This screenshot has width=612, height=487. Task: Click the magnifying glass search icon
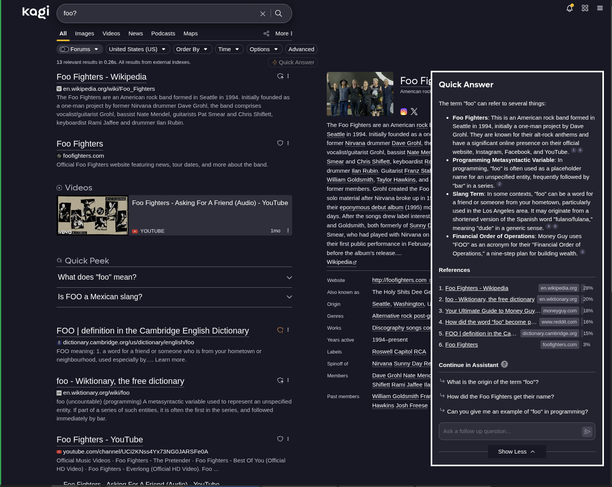coord(279,14)
